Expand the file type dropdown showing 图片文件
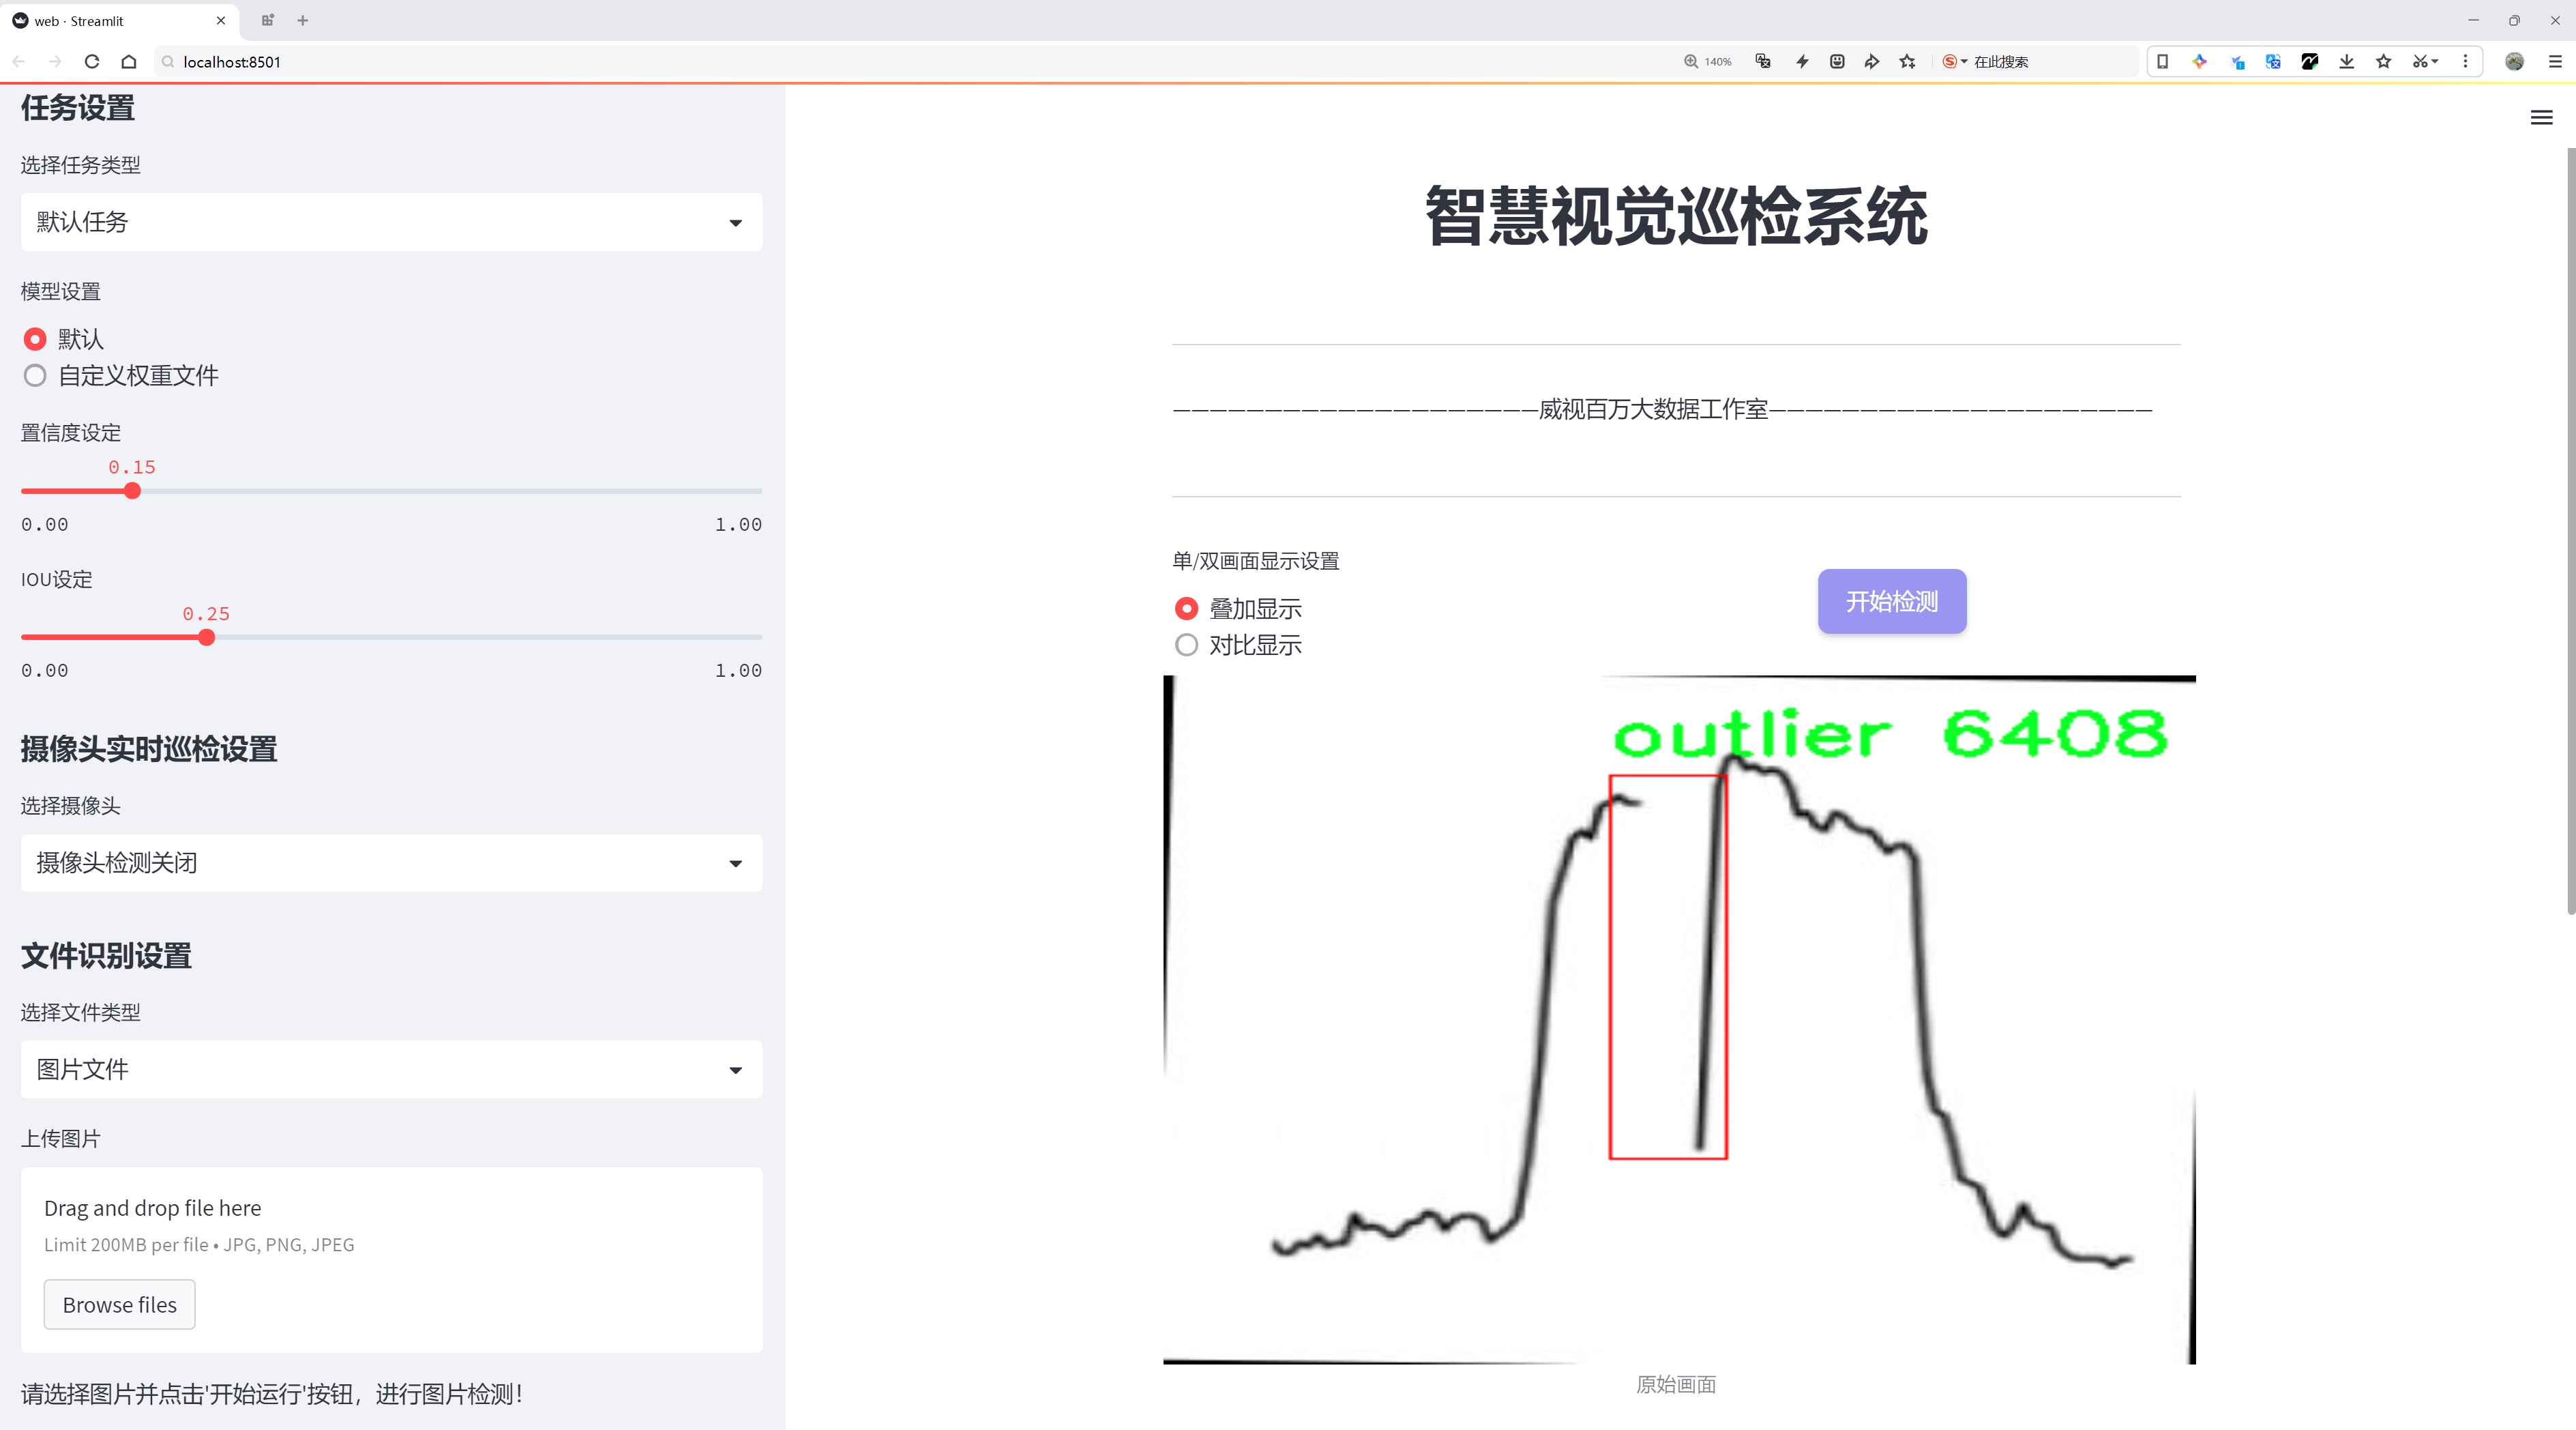The width and height of the screenshot is (2576, 1430). tap(391, 1070)
